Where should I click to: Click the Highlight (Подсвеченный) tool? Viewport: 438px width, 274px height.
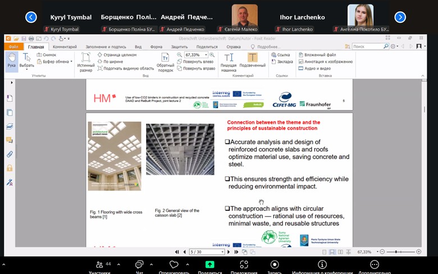[x=253, y=60]
